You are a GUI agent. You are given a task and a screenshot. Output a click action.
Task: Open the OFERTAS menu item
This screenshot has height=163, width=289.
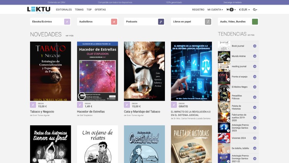(100, 10)
